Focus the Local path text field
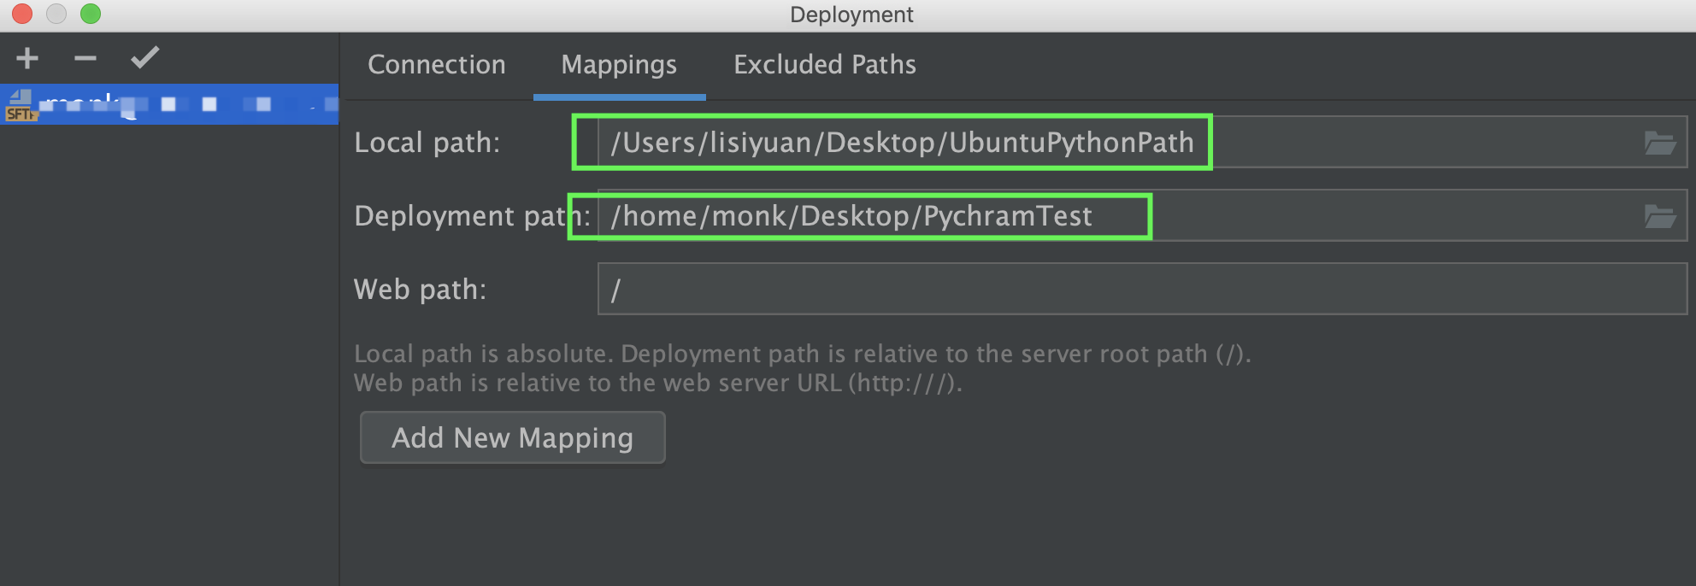This screenshot has width=1696, height=586. [x=1142, y=142]
